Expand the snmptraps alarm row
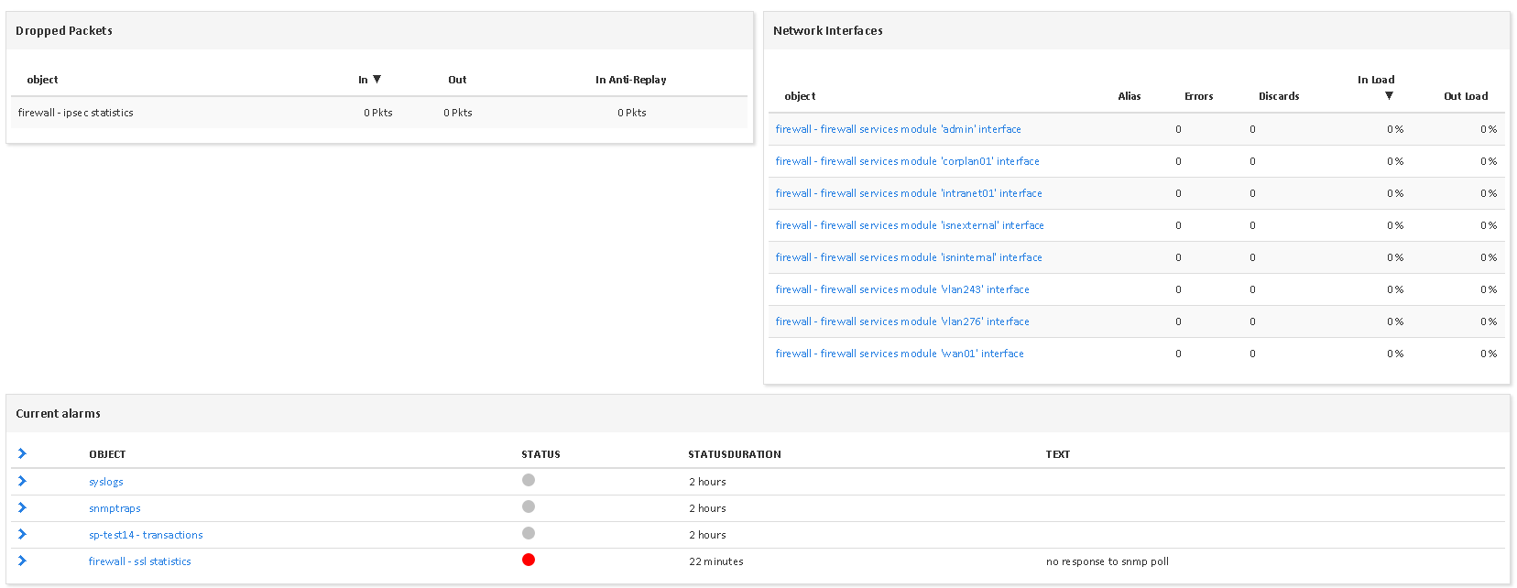The height and width of the screenshot is (588, 1517). pos(22,507)
